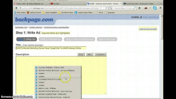The height and width of the screenshot is (99, 176).
Task: Click the page vertical scrollbar thumb
Action: 162,28
